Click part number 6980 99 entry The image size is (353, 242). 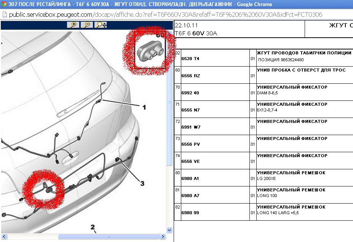190,213
